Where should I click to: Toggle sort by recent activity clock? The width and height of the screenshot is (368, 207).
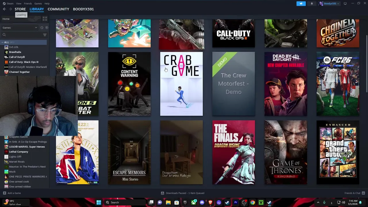pyautogui.click(x=42, y=28)
